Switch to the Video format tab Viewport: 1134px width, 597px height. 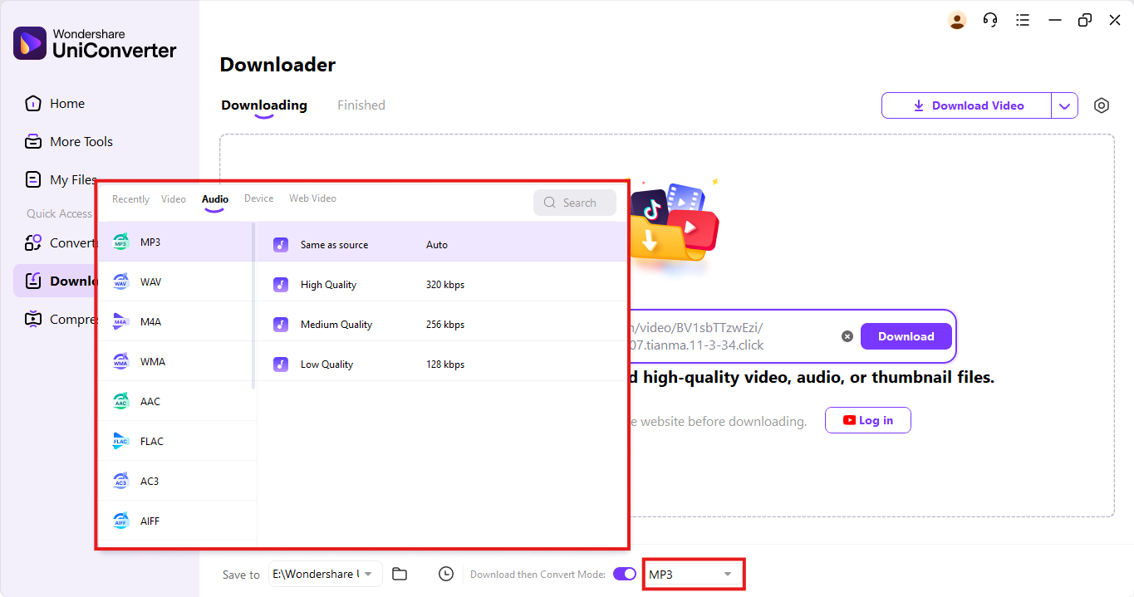(x=174, y=199)
